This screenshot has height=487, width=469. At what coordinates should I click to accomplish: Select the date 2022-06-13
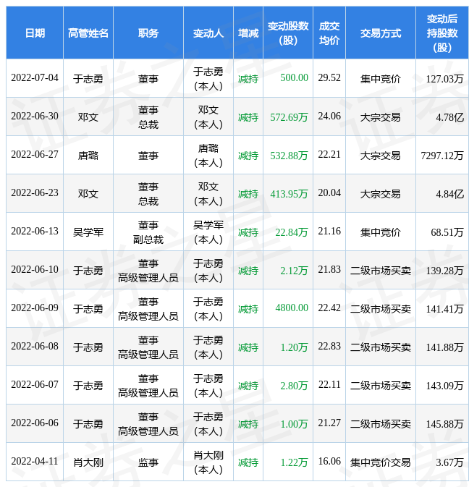[x=35, y=231]
